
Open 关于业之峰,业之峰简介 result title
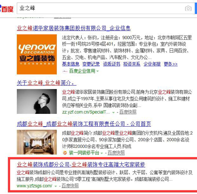[x=46, y=83]
